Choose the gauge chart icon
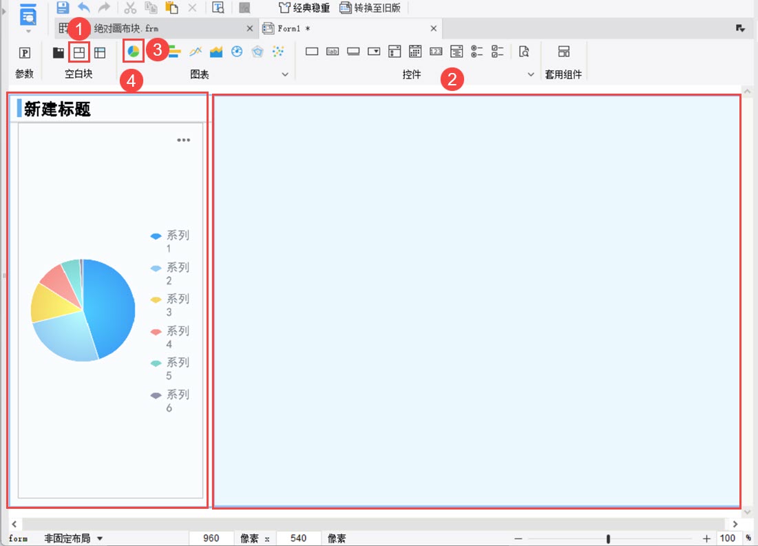 point(237,51)
